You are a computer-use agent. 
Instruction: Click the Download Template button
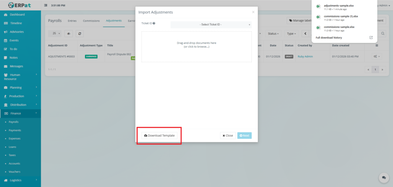pyautogui.click(x=159, y=136)
